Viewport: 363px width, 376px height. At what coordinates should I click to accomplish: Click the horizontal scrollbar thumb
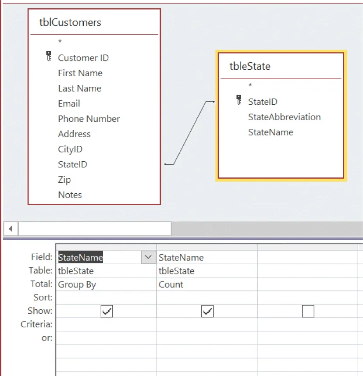tap(94, 228)
